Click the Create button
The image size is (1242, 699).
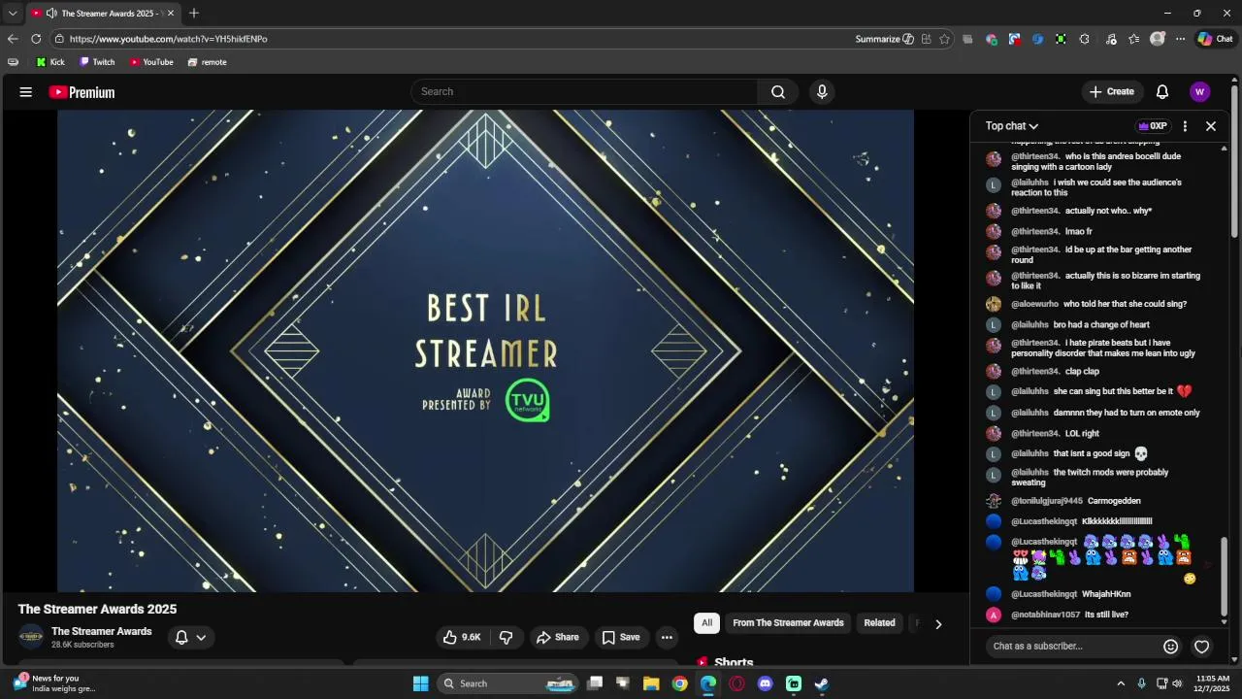point(1112,92)
